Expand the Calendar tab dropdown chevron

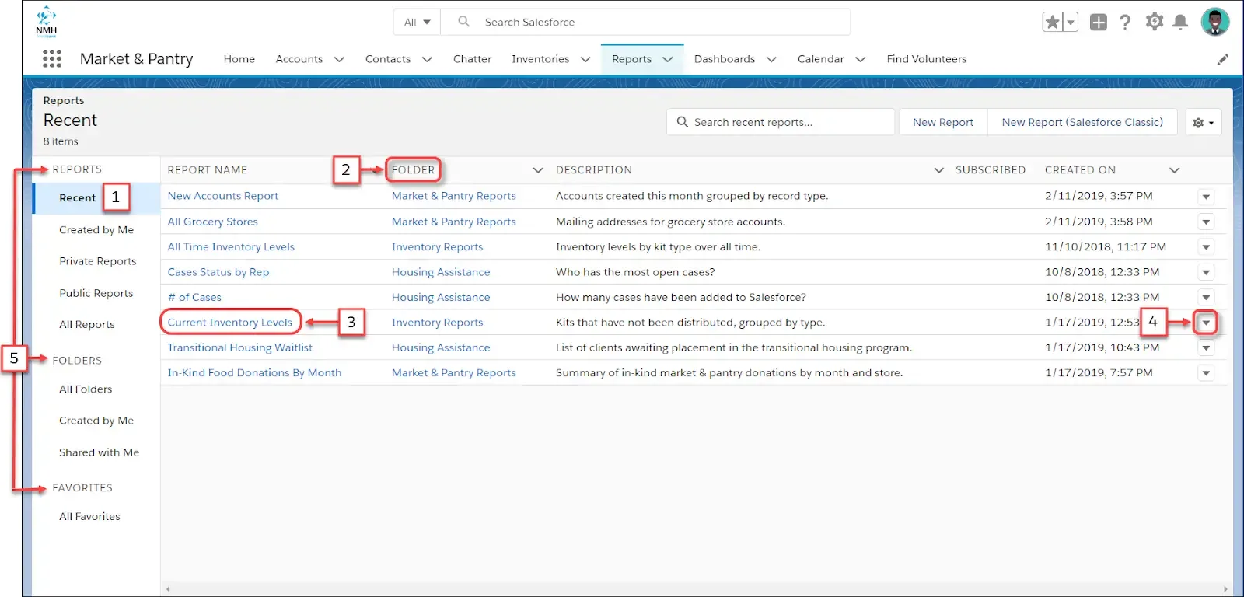[x=861, y=59]
